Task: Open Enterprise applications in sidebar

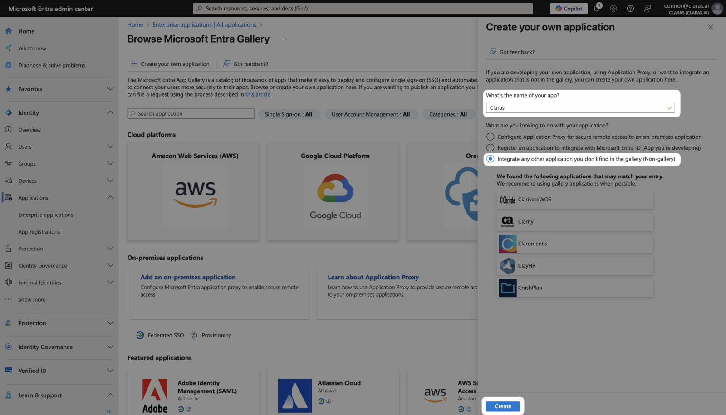Action: (x=45, y=215)
